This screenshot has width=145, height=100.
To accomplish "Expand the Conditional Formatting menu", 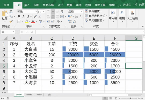I will 93,11.
